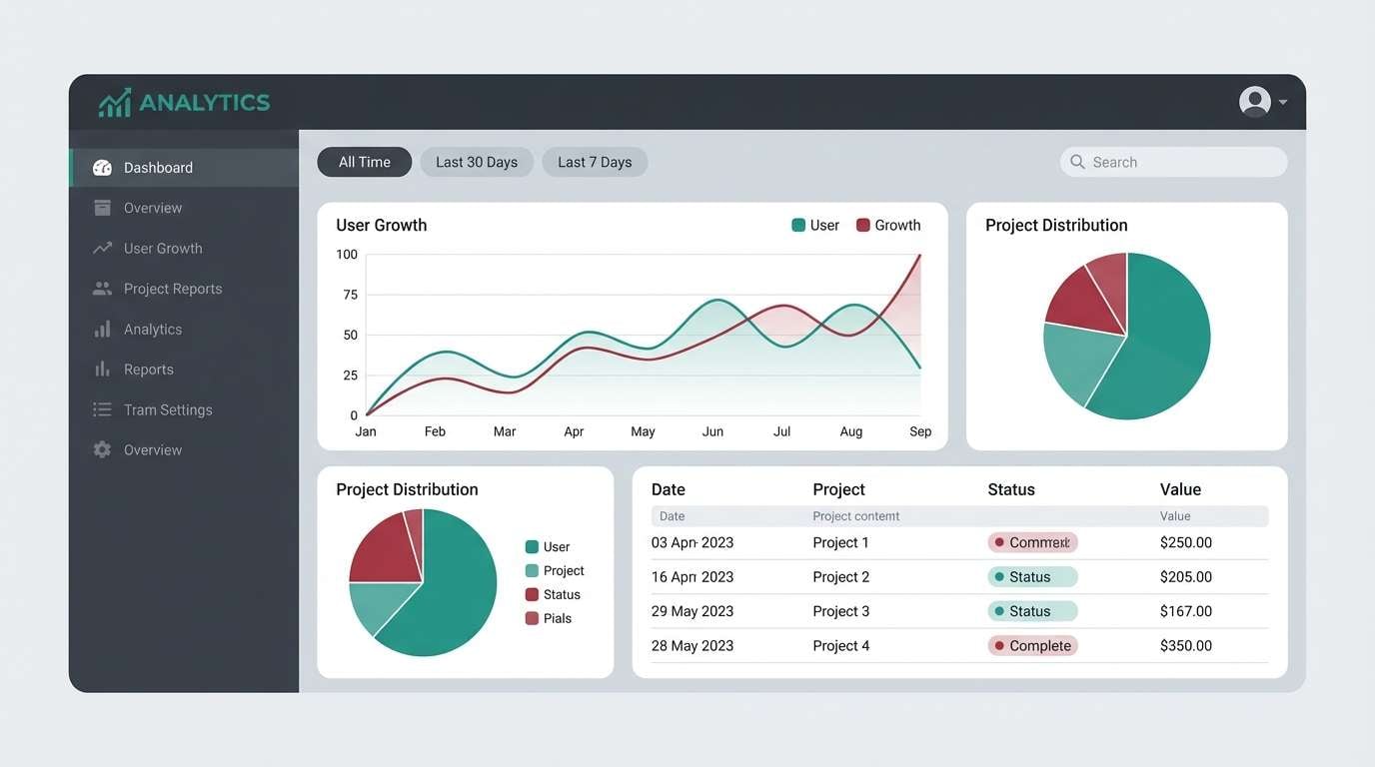Toggle the Growth series in the legend
This screenshot has height=767, width=1375.
pos(888,225)
